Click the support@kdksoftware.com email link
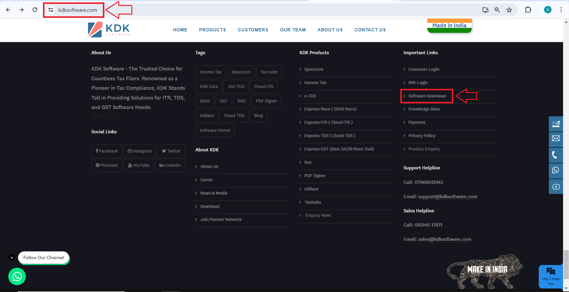This screenshot has height=292, width=569. coord(448,197)
